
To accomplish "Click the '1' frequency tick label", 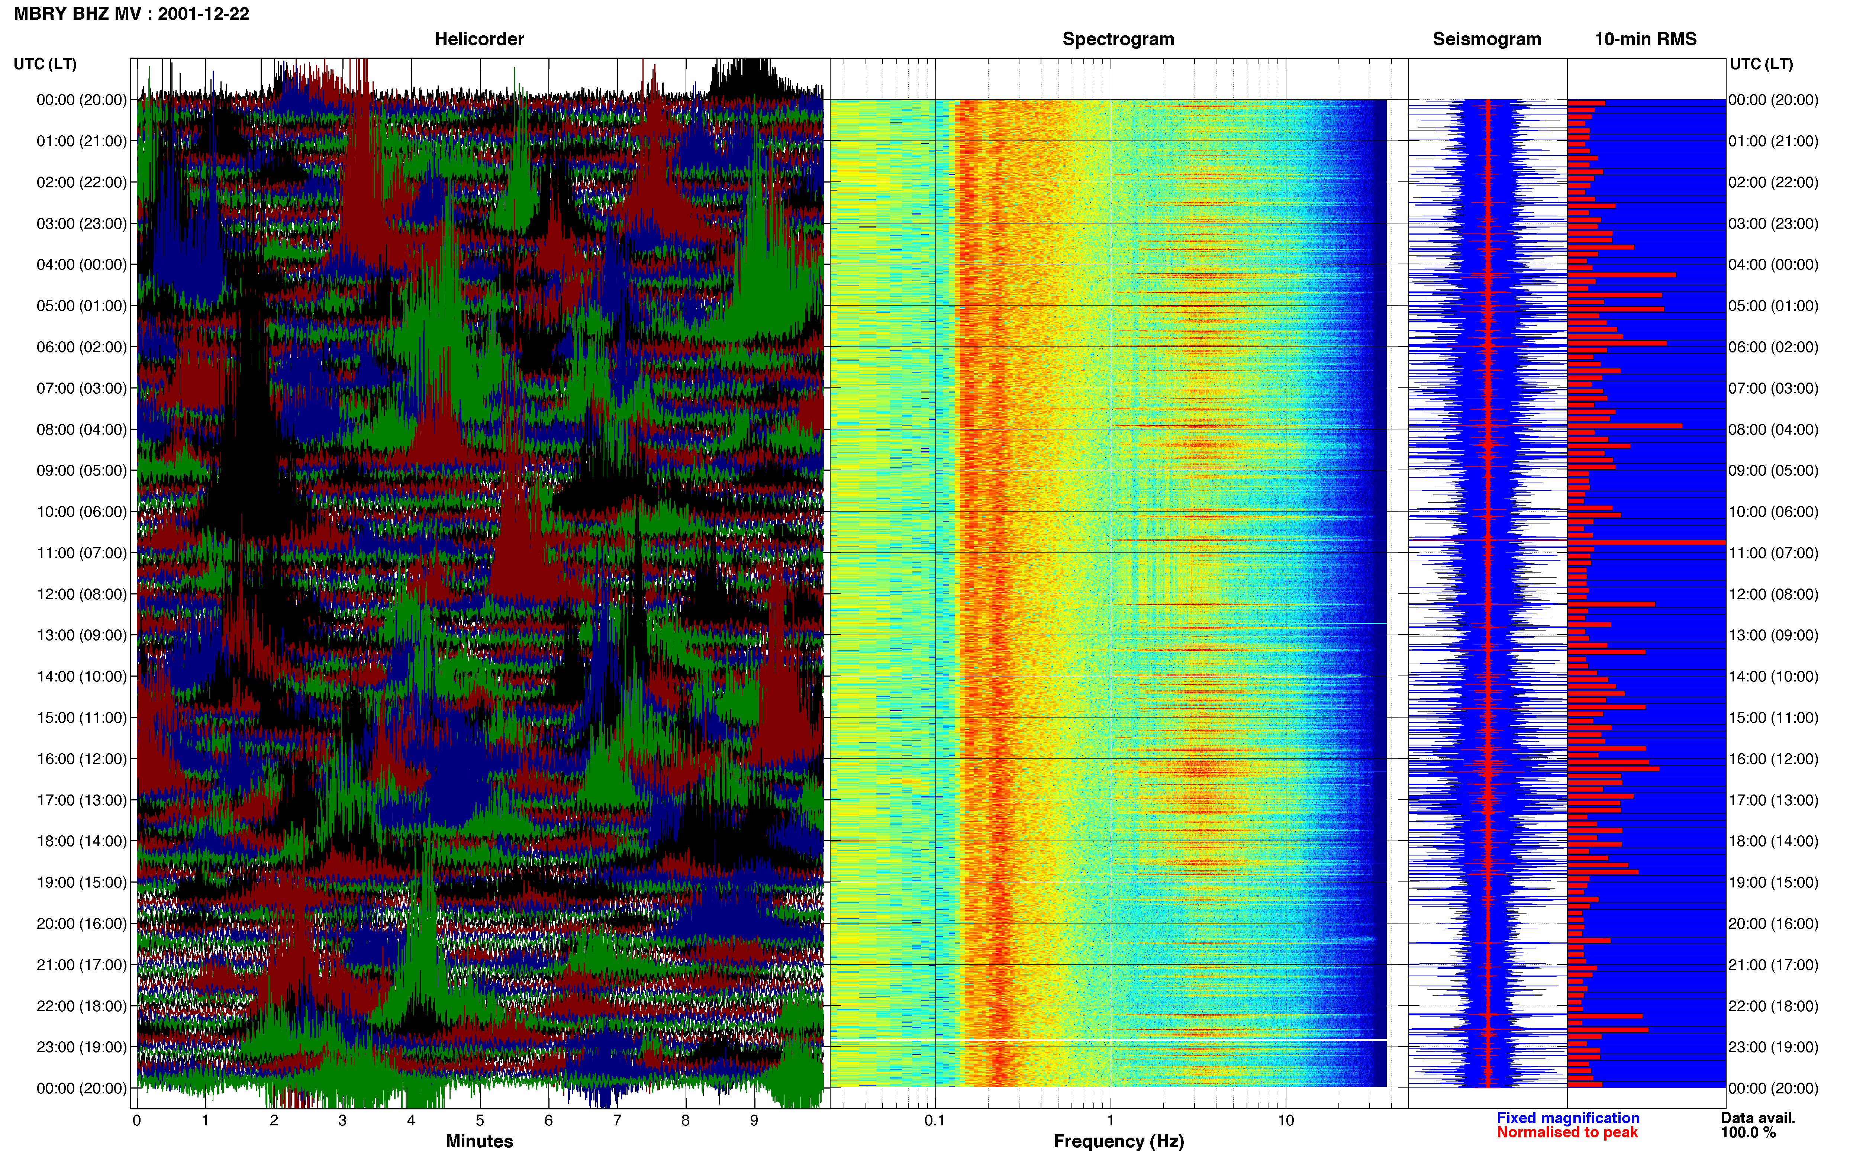I will click(x=1111, y=1120).
